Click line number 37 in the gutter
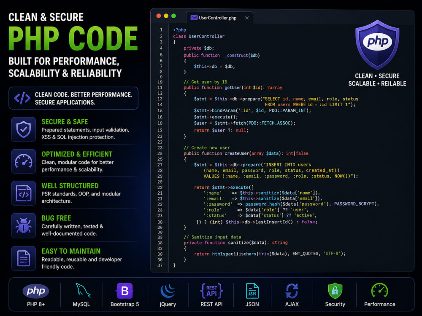 tap(160, 265)
